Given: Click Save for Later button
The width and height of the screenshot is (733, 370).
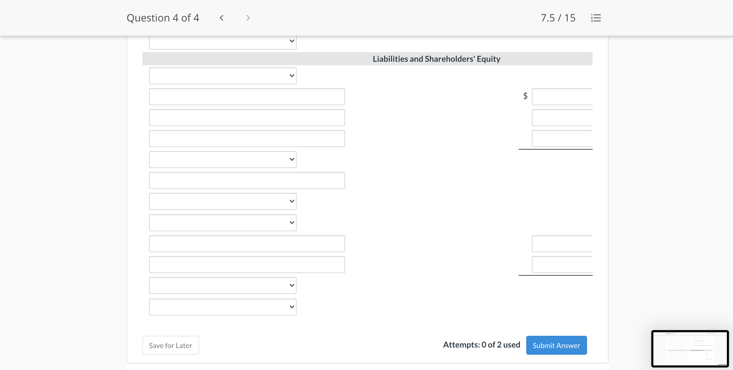Looking at the screenshot, I should pos(170,345).
